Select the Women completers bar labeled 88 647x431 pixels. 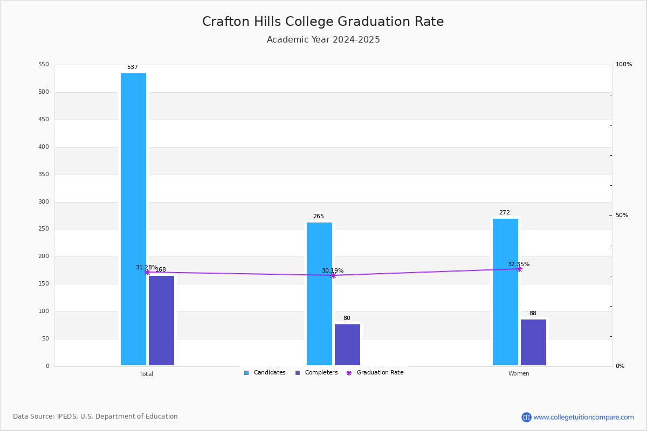(x=533, y=342)
